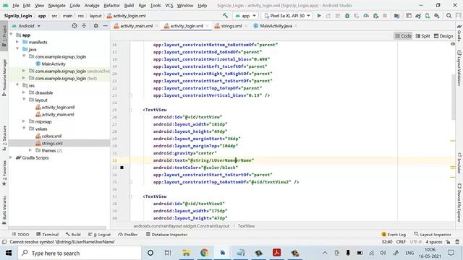Open the Pixel 3a XL API 30 device dropdown

click(x=287, y=16)
